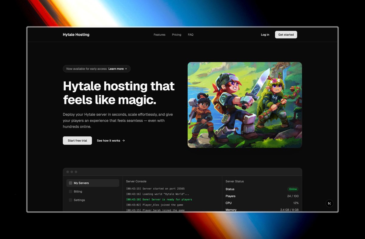The width and height of the screenshot is (365, 239).
Task: Click the Players value 24 / 100
Action: 293,196
